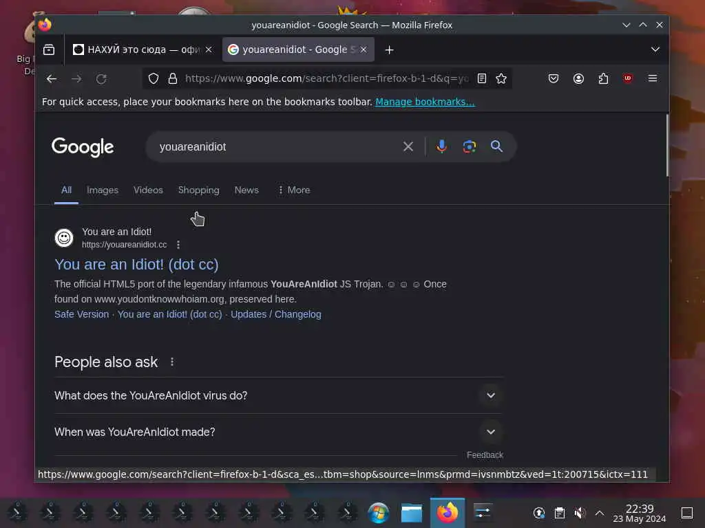Click the https://youareanidiot.cc URL text
This screenshot has height=528, width=705.
[124, 245]
